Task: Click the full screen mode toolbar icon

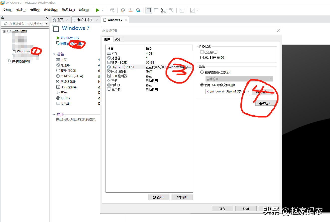Action: (164, 10)
